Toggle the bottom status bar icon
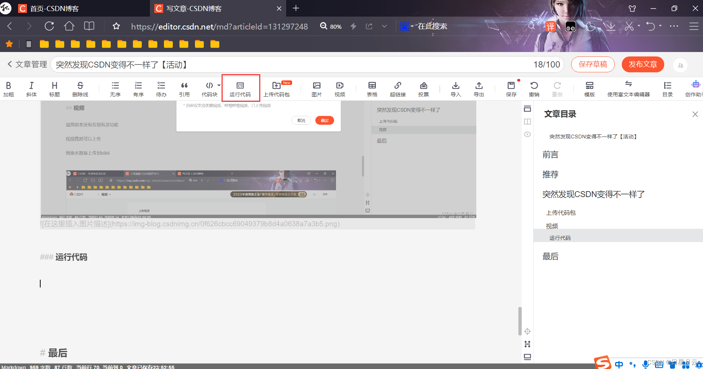Screen dimensions: 703x369 527,357
